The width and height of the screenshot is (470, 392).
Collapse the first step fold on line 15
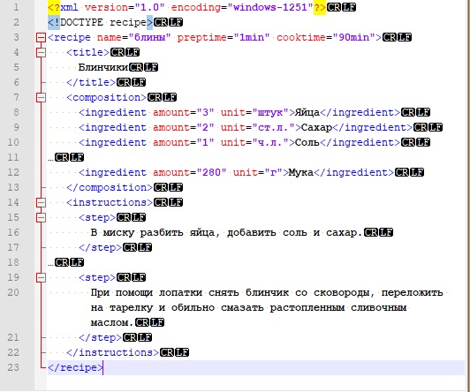[41, 217]
